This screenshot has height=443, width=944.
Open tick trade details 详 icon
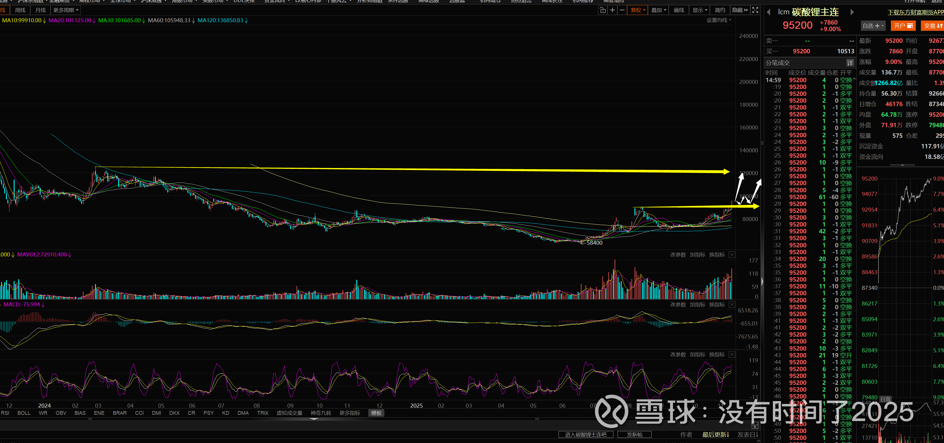pos(850,62)
